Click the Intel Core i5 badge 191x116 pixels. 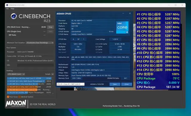click(122, 27)
